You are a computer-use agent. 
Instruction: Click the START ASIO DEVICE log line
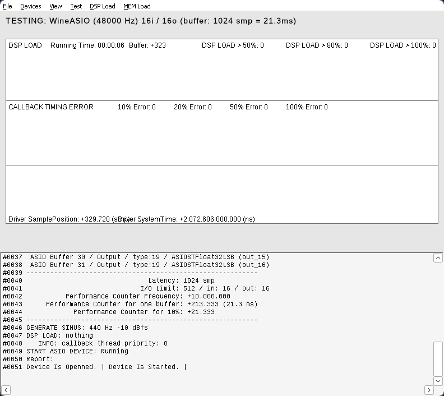pos(77,351)
